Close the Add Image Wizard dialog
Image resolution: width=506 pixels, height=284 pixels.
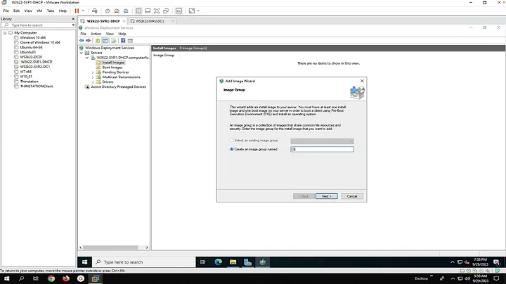362,81
